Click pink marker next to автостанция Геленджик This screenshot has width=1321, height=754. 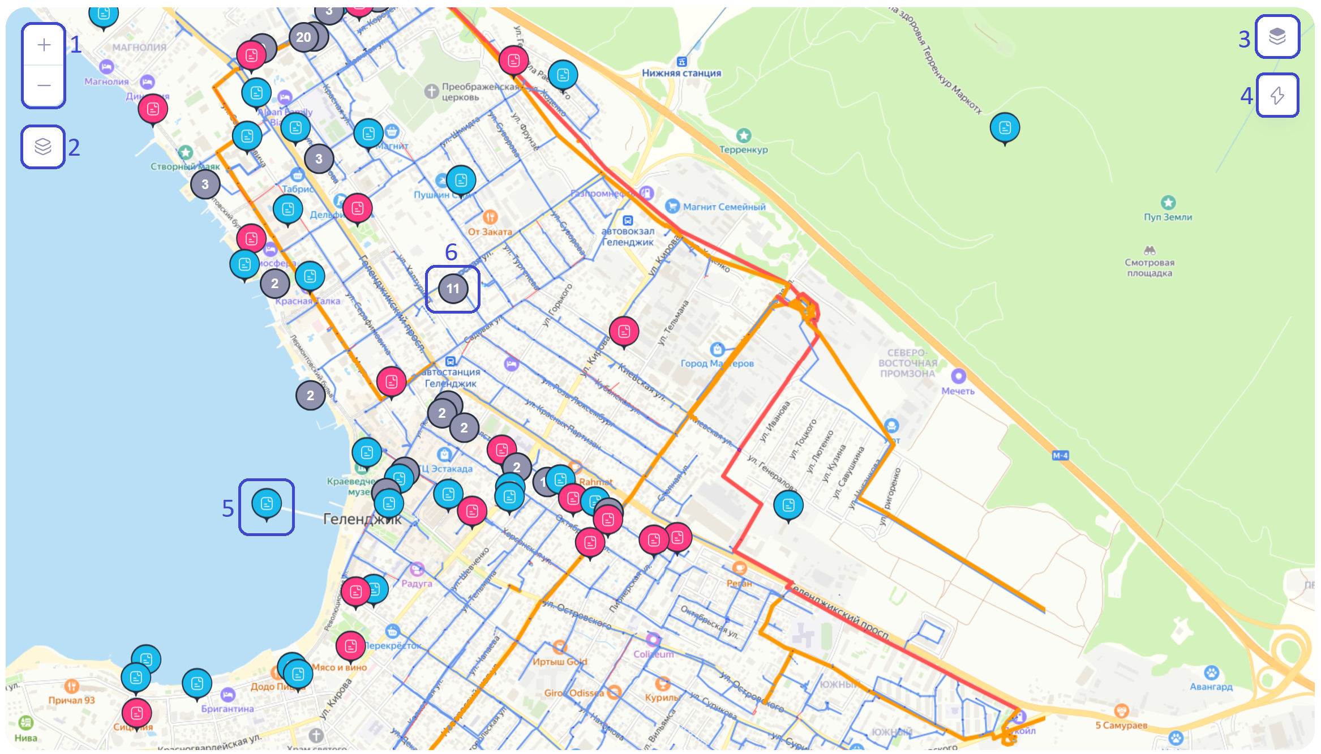(x=391, y=382)
